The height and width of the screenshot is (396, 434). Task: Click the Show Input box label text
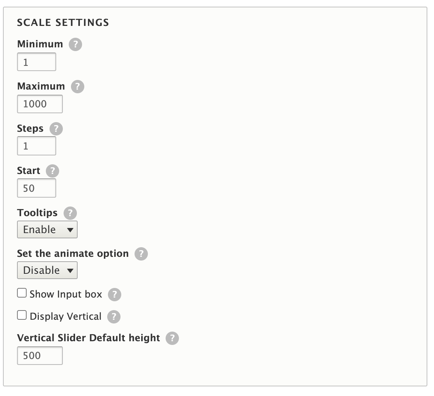click(66, 294)
